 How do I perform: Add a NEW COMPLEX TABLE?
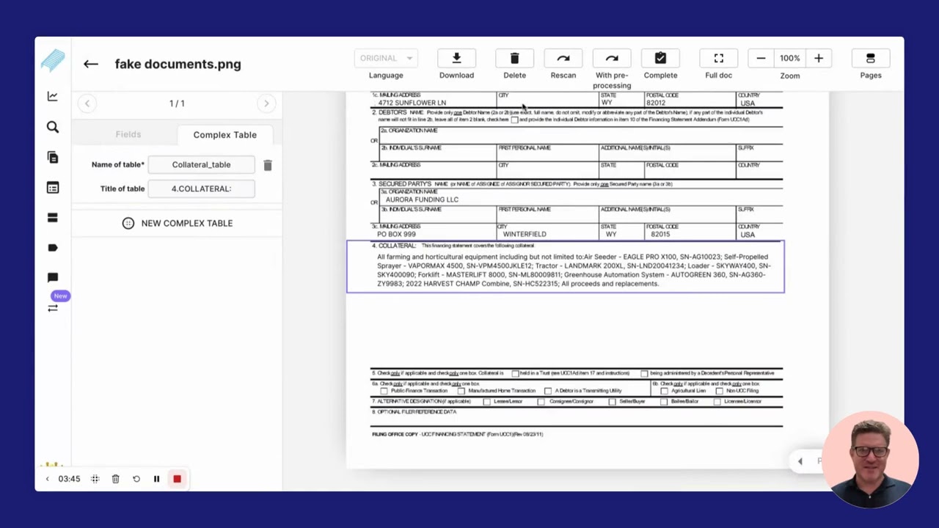[x=178, y=223]
